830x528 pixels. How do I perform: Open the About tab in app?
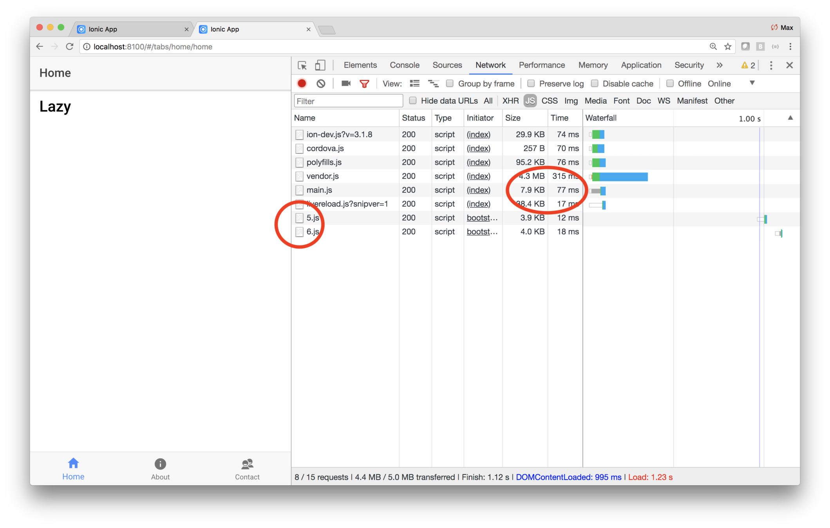coord(160,469)
